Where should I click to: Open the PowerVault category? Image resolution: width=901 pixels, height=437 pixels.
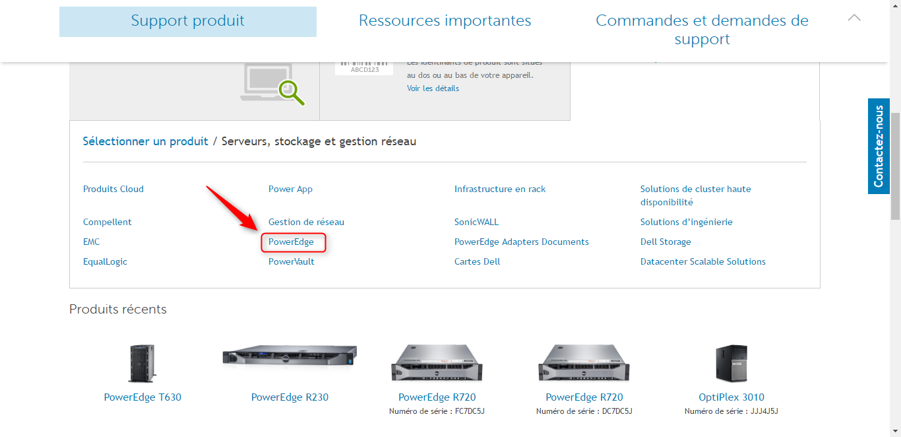point(292,261)
